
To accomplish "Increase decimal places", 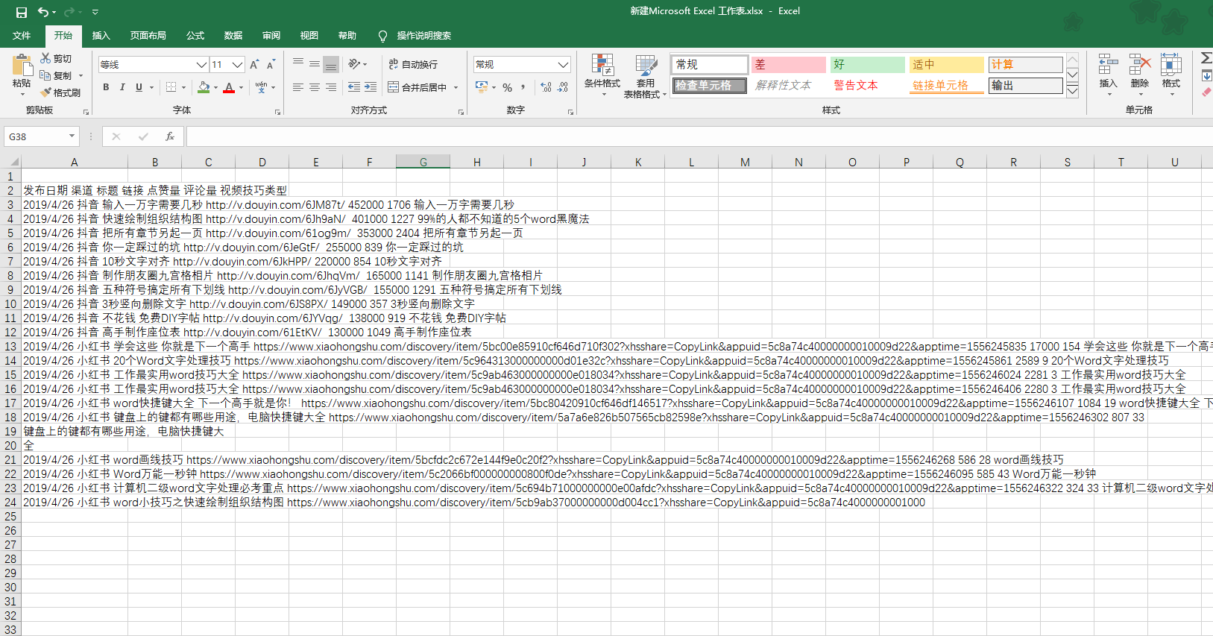I will 546,87.
